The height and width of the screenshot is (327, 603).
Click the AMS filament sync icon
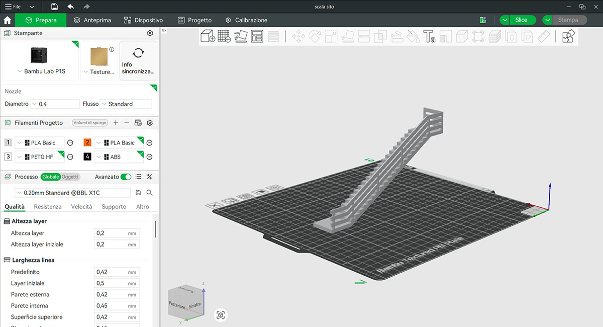(x=138, y=123)
